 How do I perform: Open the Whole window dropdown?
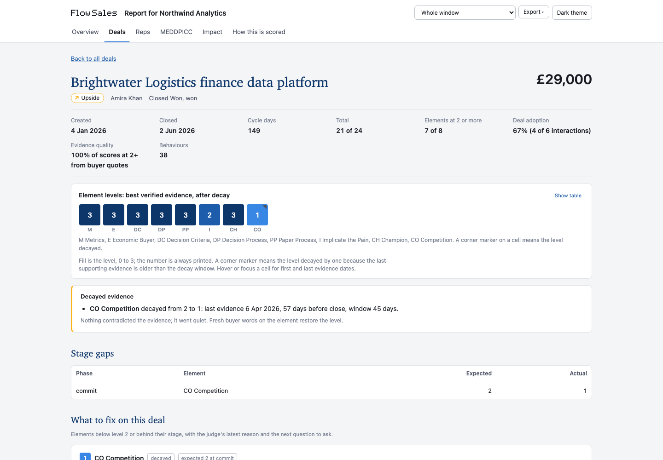coord(465,13)
